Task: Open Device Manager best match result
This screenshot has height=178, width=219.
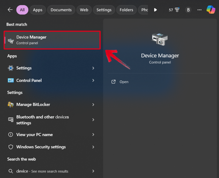Action: (x=52, y=40)
